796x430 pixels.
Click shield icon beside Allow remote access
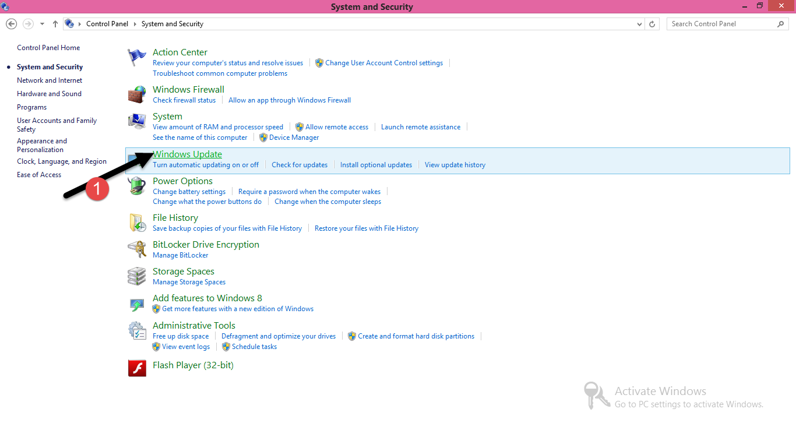click(x=300, y=127)
